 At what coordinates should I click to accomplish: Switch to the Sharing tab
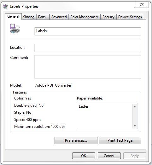[x=29, y=17]
